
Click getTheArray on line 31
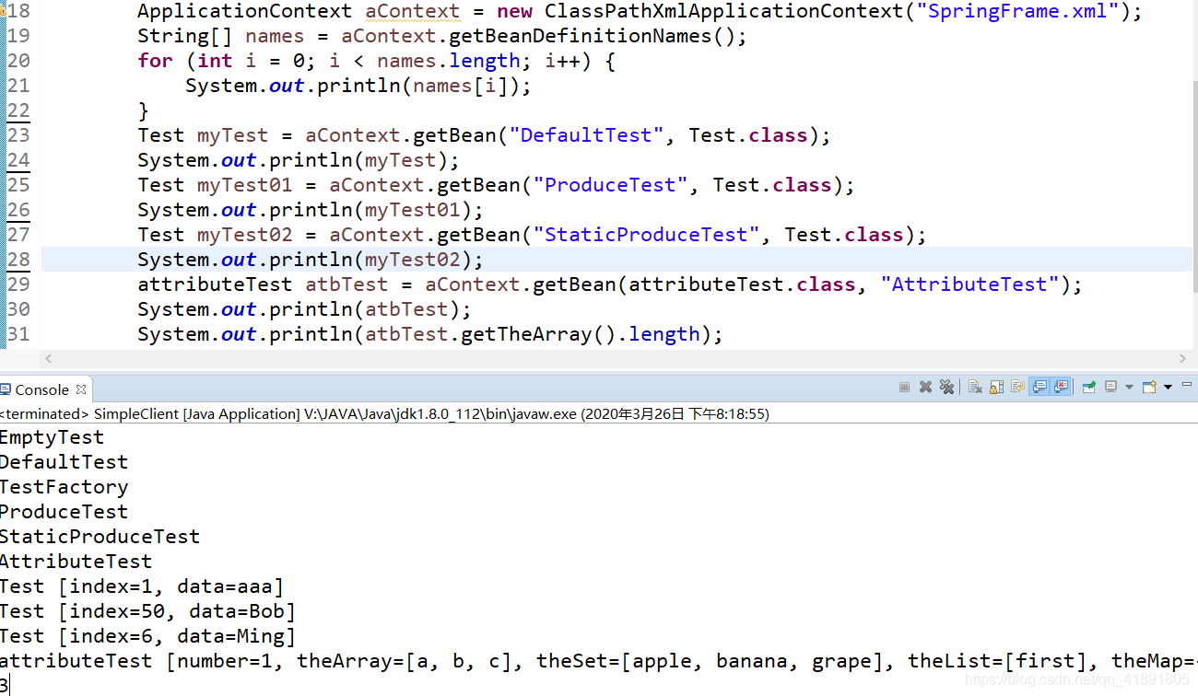(526, 334)
